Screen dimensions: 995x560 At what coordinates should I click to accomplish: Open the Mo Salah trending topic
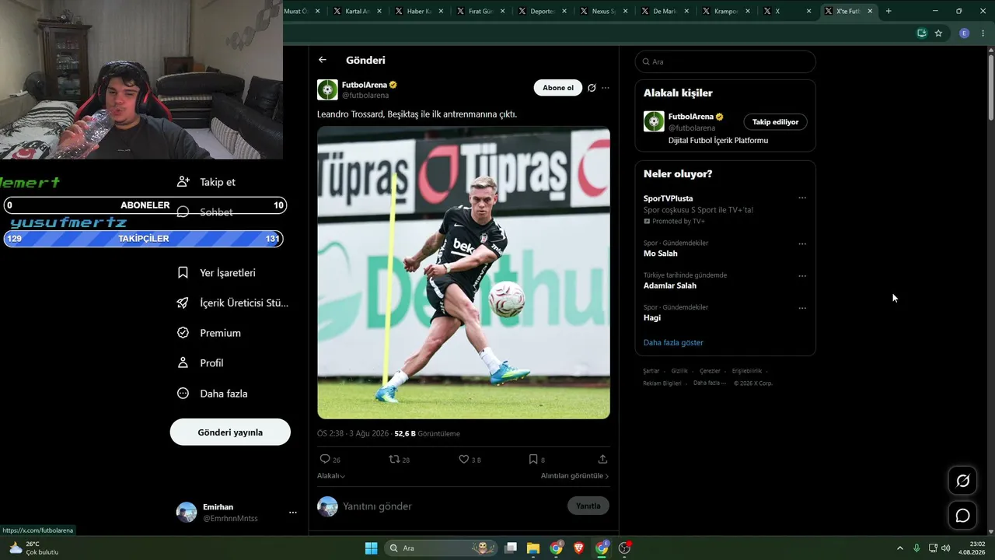661,254
